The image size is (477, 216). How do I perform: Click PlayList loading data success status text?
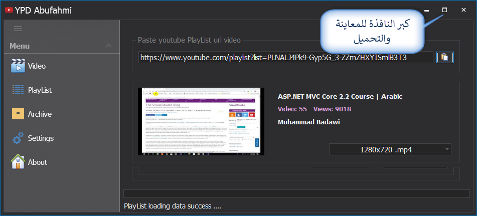tap(172, 206)
